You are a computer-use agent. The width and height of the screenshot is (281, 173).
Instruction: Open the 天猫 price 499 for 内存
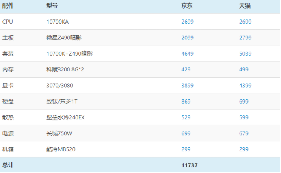coord(244,69)
